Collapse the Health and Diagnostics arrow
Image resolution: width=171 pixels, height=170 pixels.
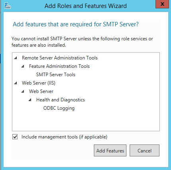click(x=30, y=100)
